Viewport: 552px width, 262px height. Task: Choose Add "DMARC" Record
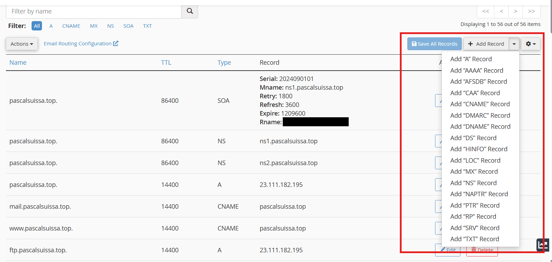pyautogui.click(x=480, y=116)
